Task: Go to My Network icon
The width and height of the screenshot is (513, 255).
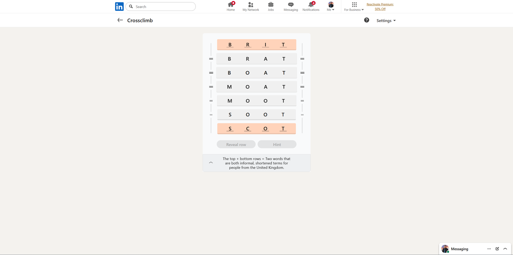Action: tap(251, 5)
